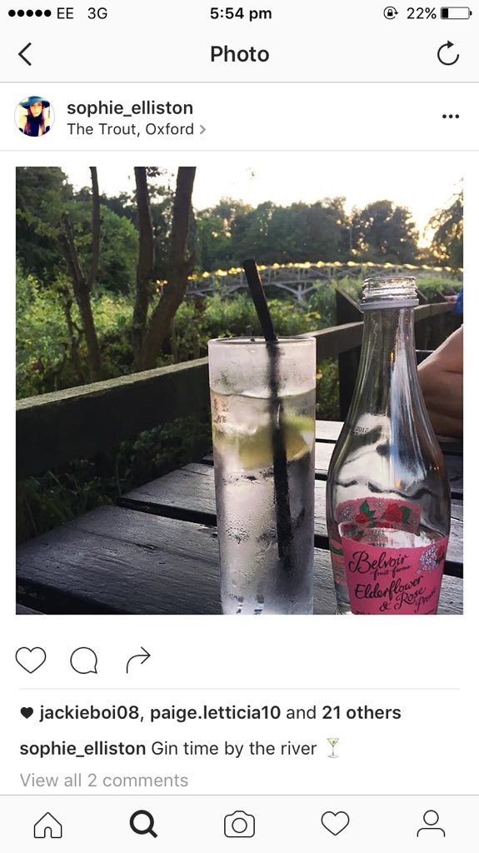View all 2 comments
479x853 pixels.
[104, 780]
